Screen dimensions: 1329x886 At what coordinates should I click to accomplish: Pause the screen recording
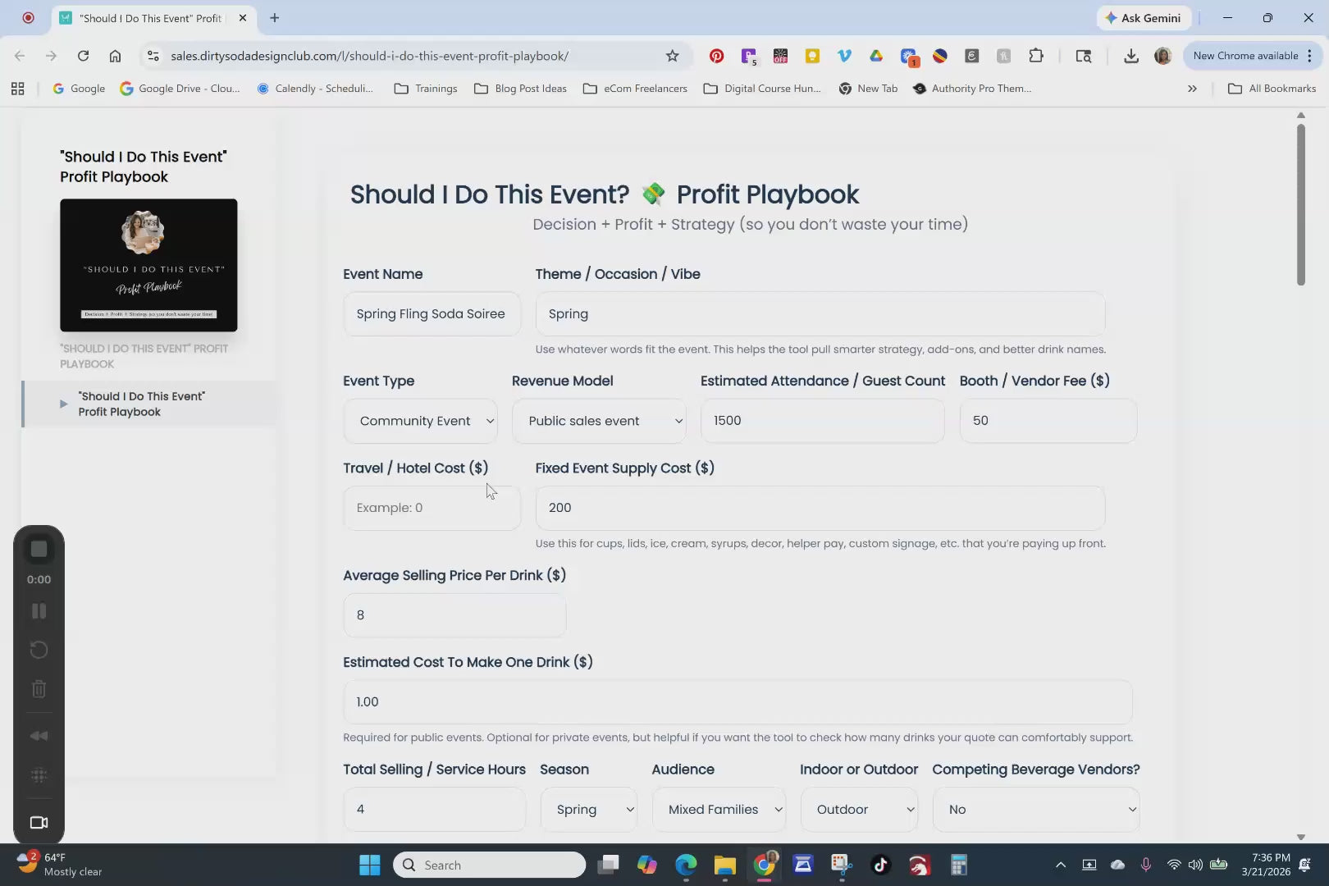39,611
